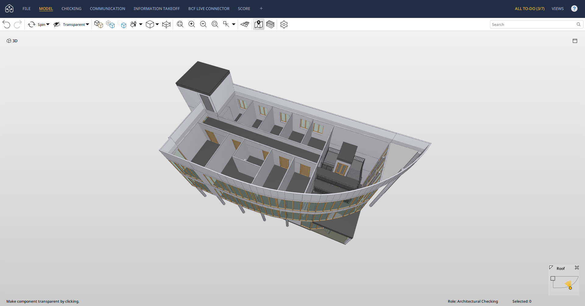Click the zoom out magnifier
Screen dimensions: 585x306
(x=203, y=24)
